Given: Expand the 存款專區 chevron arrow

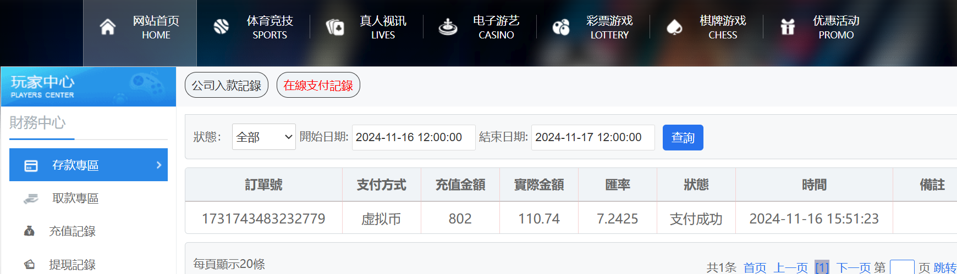Looking at the screenshot, I should tap(159, 165).
